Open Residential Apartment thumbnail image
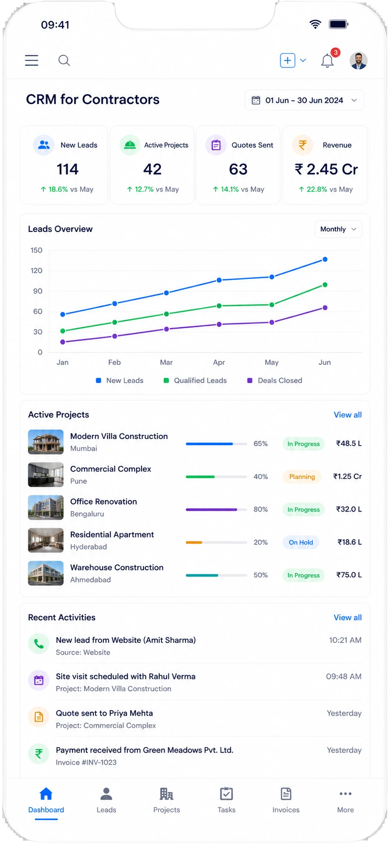Screen dimensions: 390x843 [46, 541]
